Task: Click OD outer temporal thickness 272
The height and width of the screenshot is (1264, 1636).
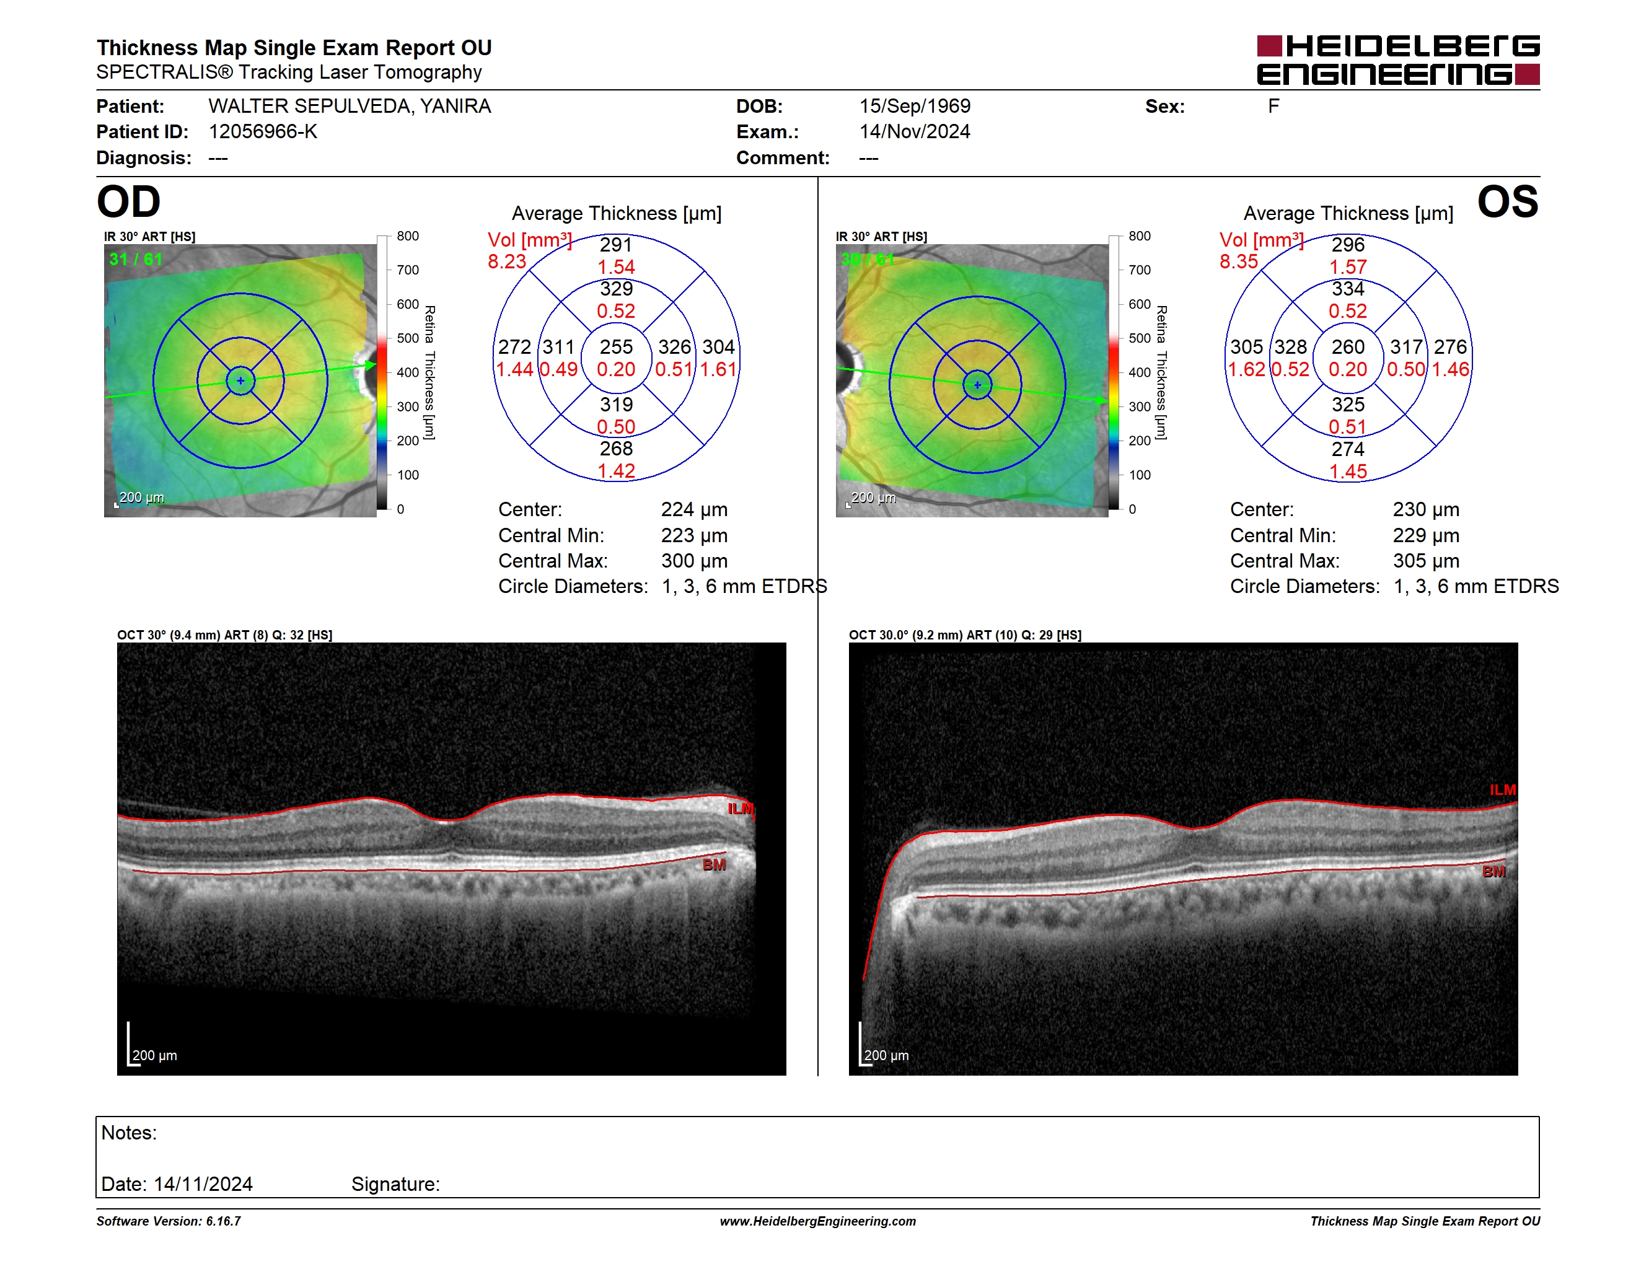Action: [514, 347]
